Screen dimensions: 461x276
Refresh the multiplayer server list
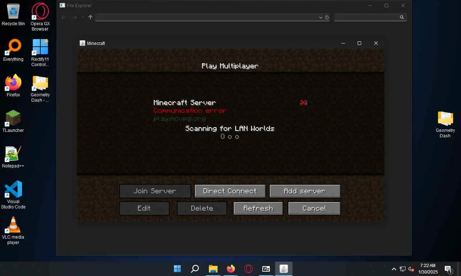point(258,208)
